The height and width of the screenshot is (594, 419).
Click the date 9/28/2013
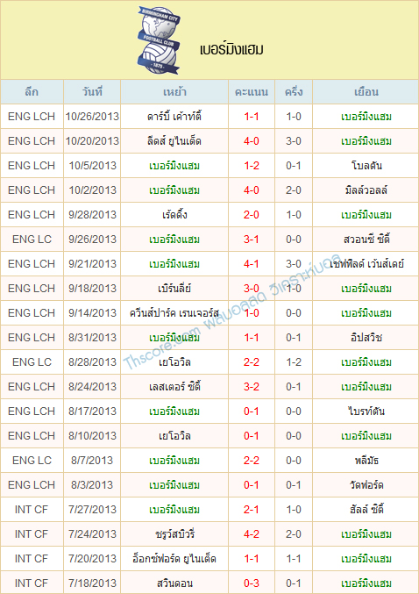tap(92, 215)
